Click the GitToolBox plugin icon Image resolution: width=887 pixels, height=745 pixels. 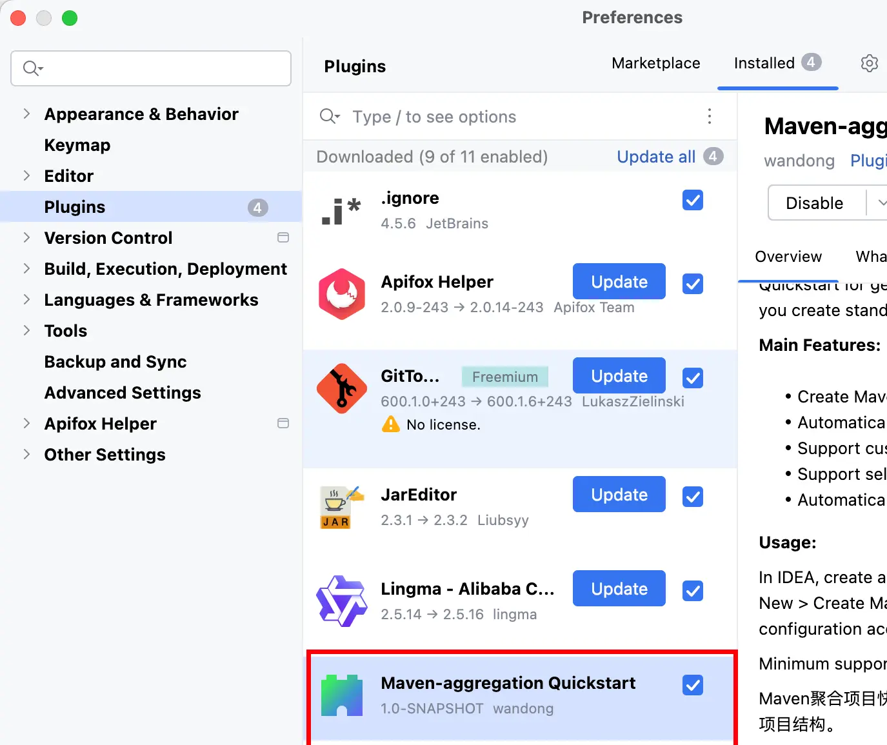(342, 388)
